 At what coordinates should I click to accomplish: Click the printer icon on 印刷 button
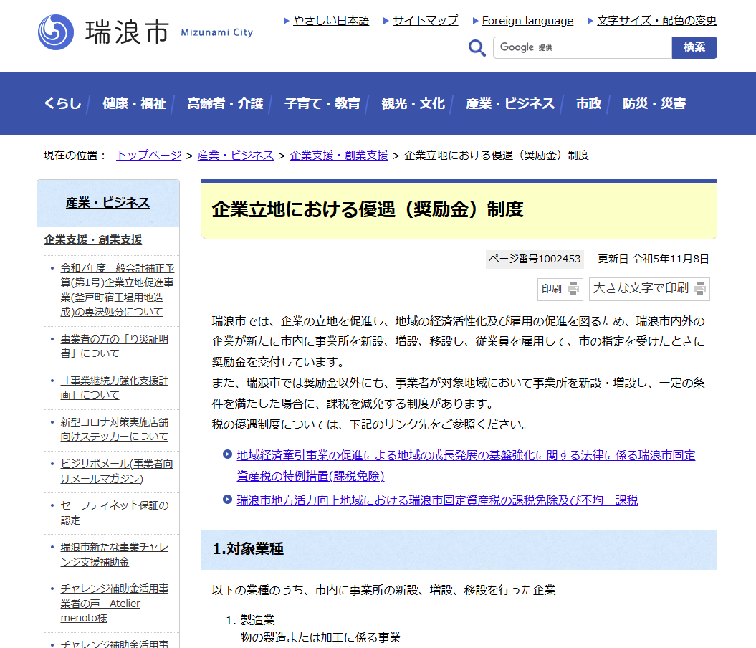coord(573,289)
